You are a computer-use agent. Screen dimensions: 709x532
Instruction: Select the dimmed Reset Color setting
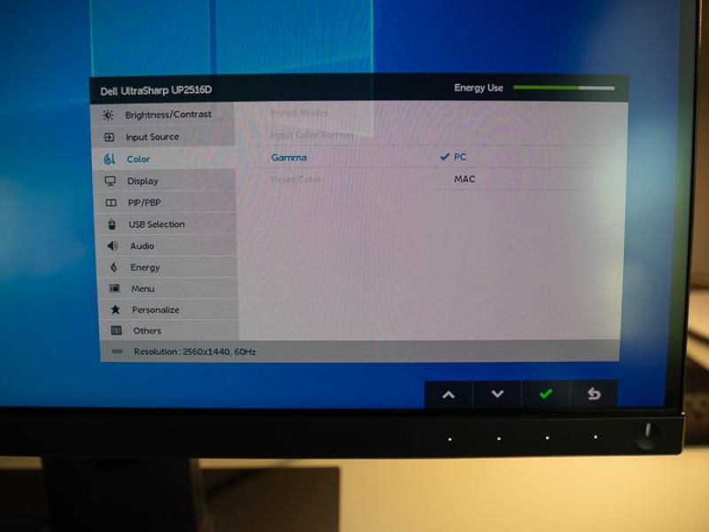(x=296, y=180)
